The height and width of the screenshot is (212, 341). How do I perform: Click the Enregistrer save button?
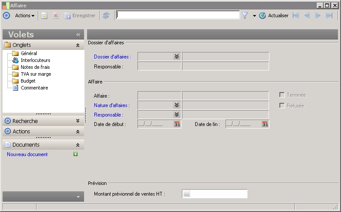[x=80, y=15]
